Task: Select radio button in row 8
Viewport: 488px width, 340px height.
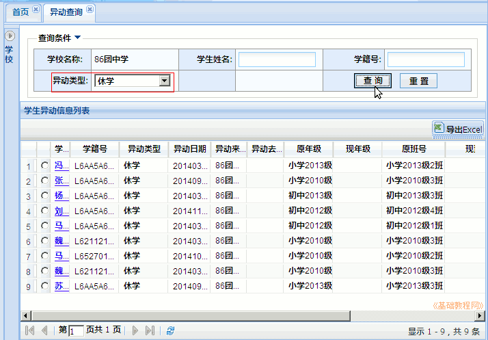Action: [45, 271]
